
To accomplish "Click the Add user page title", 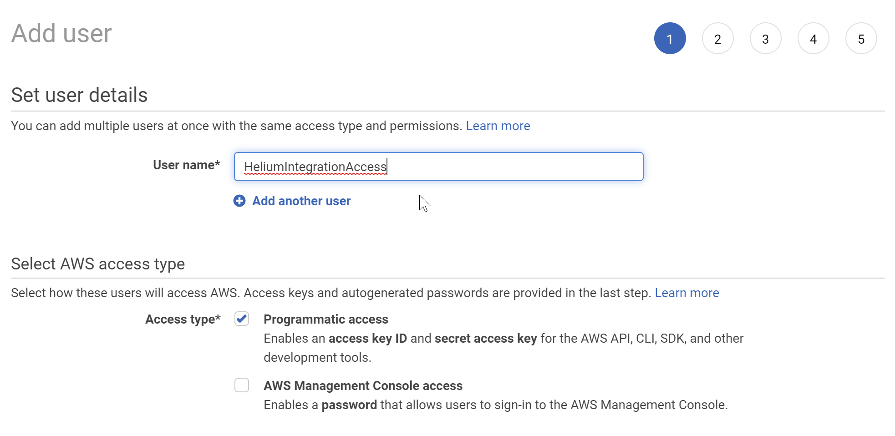I will (61, 33).
